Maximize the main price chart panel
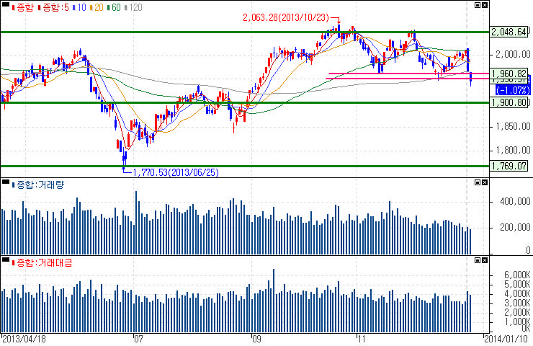This screenshot has width=533, height=346. [477, 5]
